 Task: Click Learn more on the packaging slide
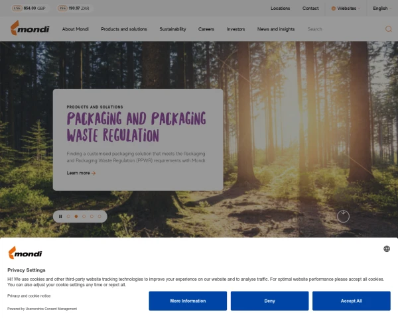pos(81,173)
